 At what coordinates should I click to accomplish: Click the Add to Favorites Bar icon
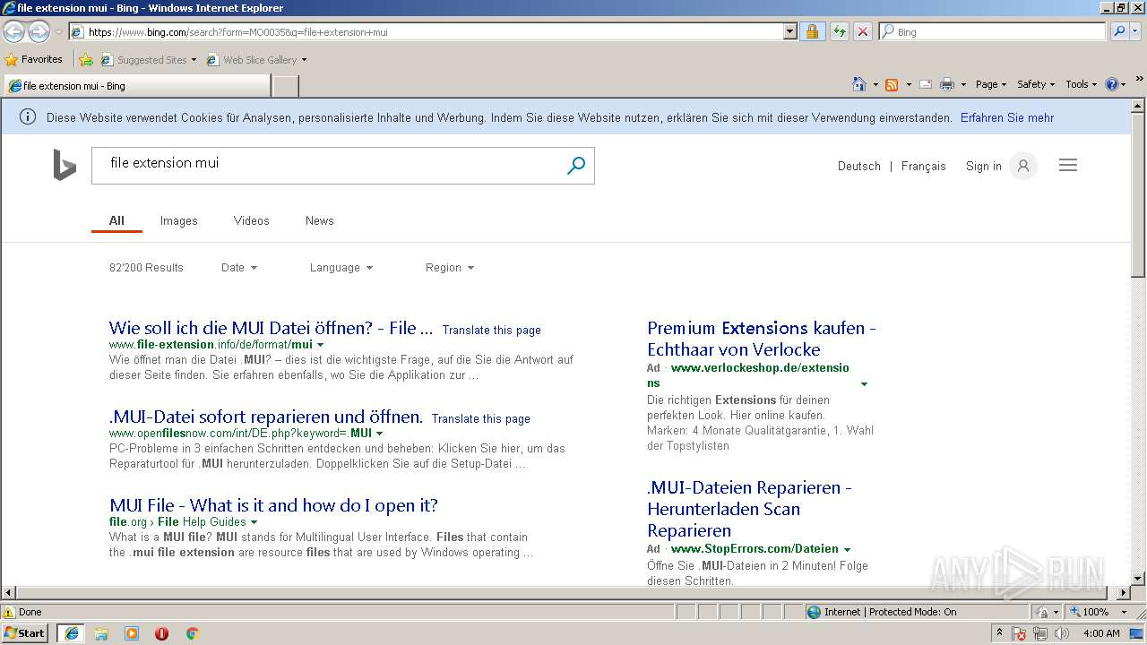coord(86,60)
